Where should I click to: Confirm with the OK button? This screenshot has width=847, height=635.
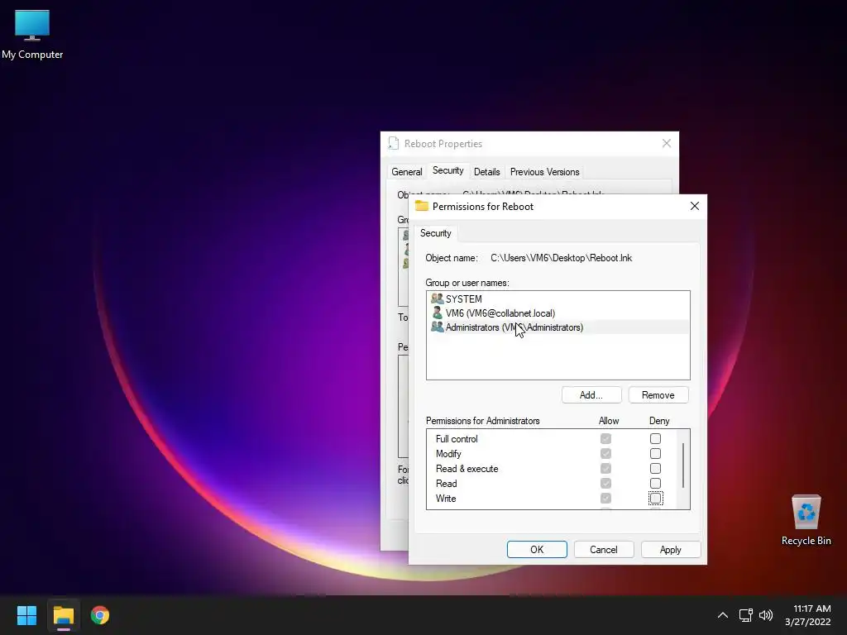(537, 549)
